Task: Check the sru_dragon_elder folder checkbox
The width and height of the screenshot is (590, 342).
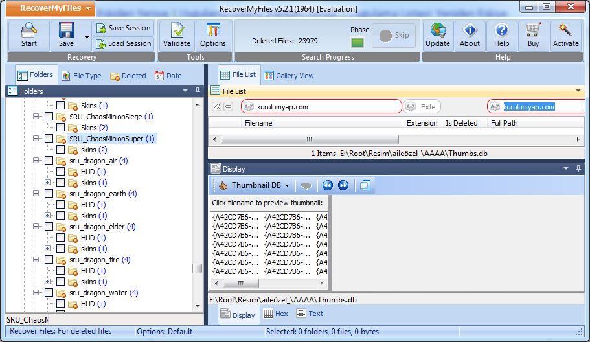Action: 49,227
